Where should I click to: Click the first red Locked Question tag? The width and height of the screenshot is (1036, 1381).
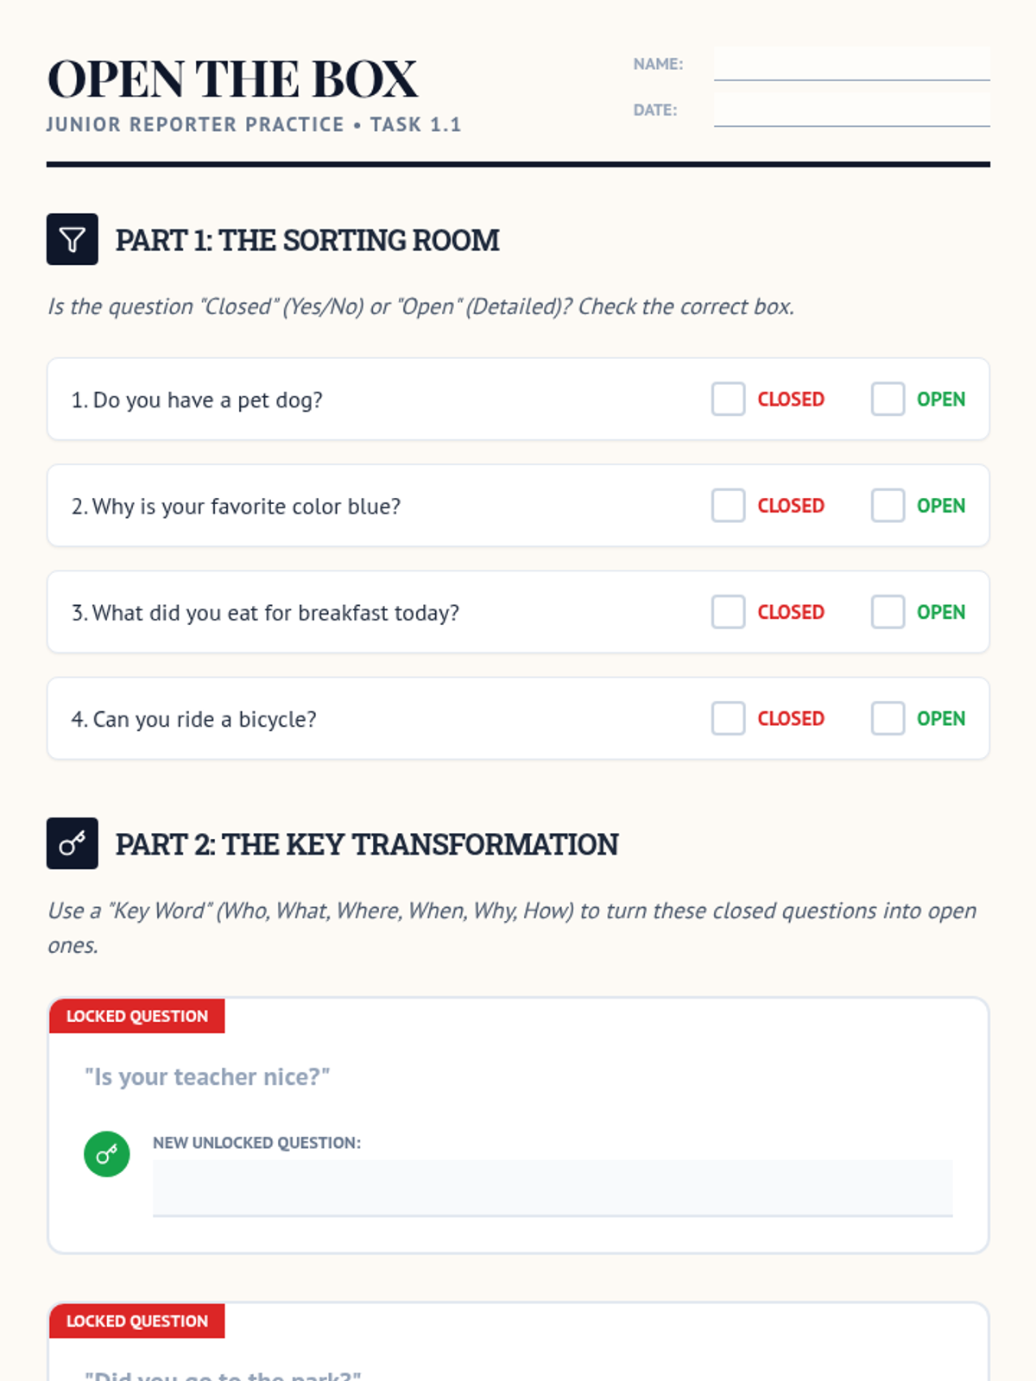coord(137,1016)
